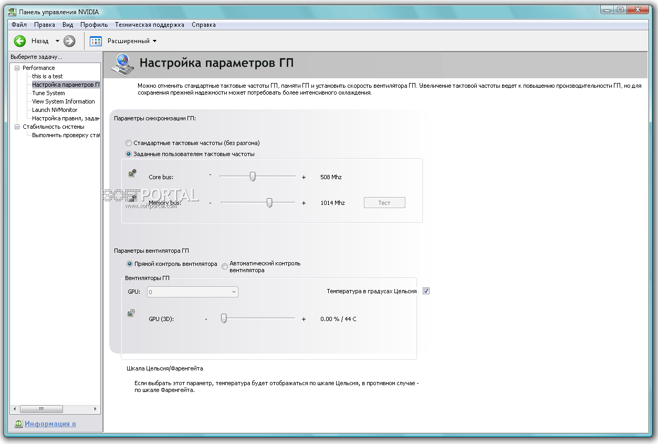Open the Back history dropdown arrow
Screen dimensions: 658x444
point(57,41)
